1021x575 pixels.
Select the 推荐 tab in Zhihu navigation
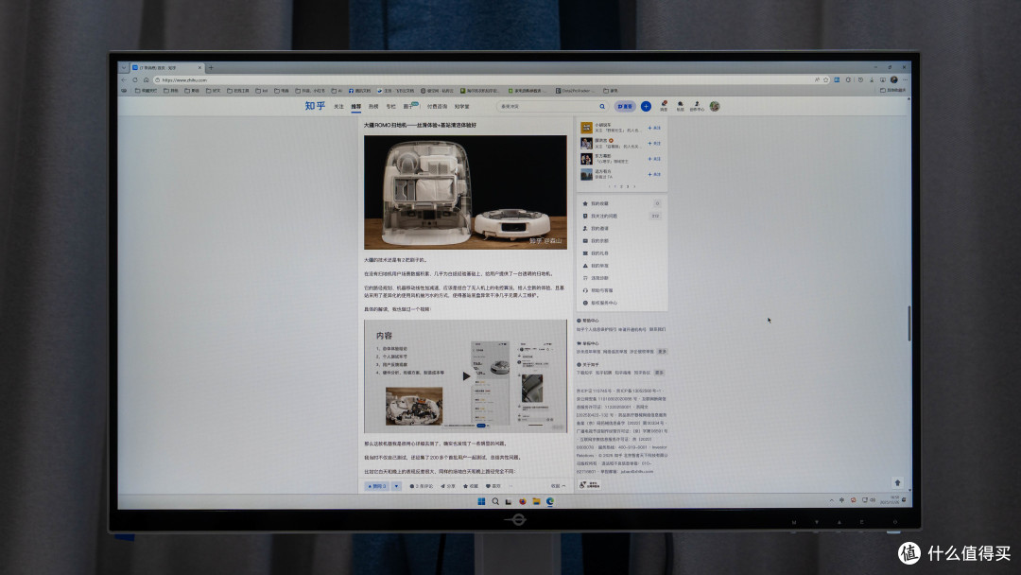[x=355, y=107]
